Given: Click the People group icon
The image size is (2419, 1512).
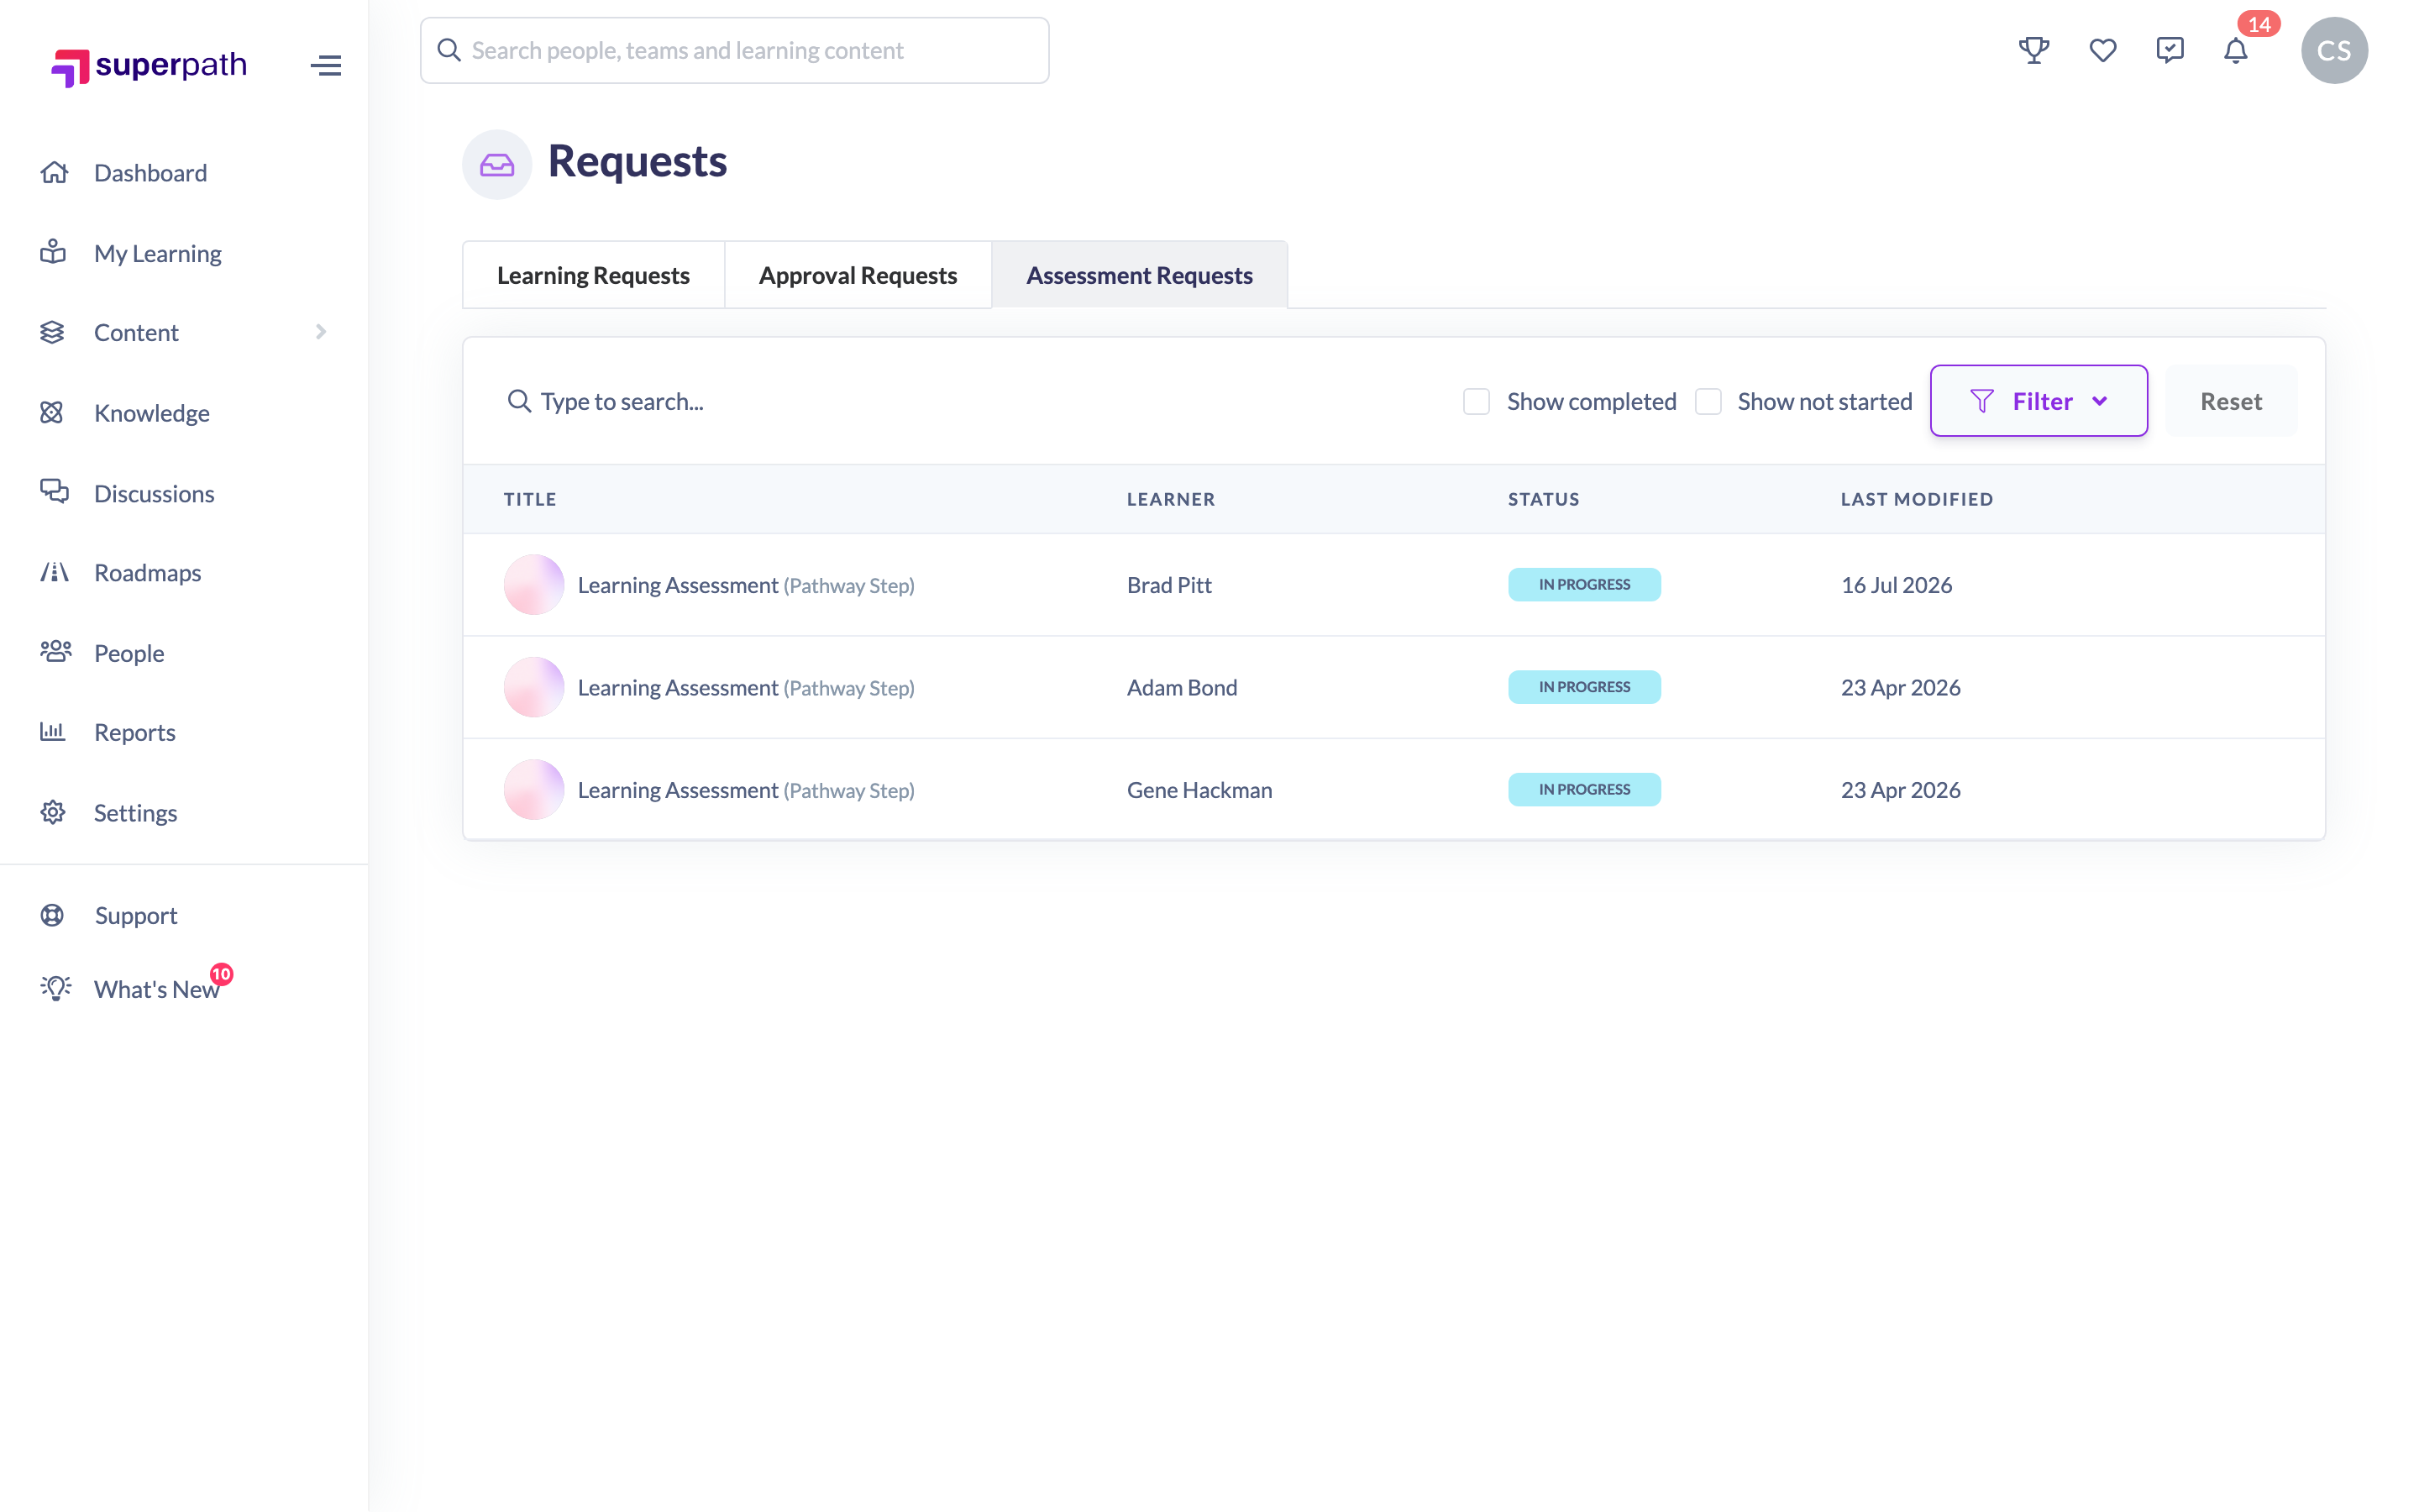Looking at the screenshot, I should (x=55, y=652).
